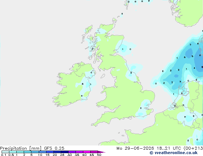Image resolution: width=203 pixels, height=156 pixels.
Task: Click the 'Mo 29-06-2026' date text
Action: pyautogui.click(x=135, y=148)
